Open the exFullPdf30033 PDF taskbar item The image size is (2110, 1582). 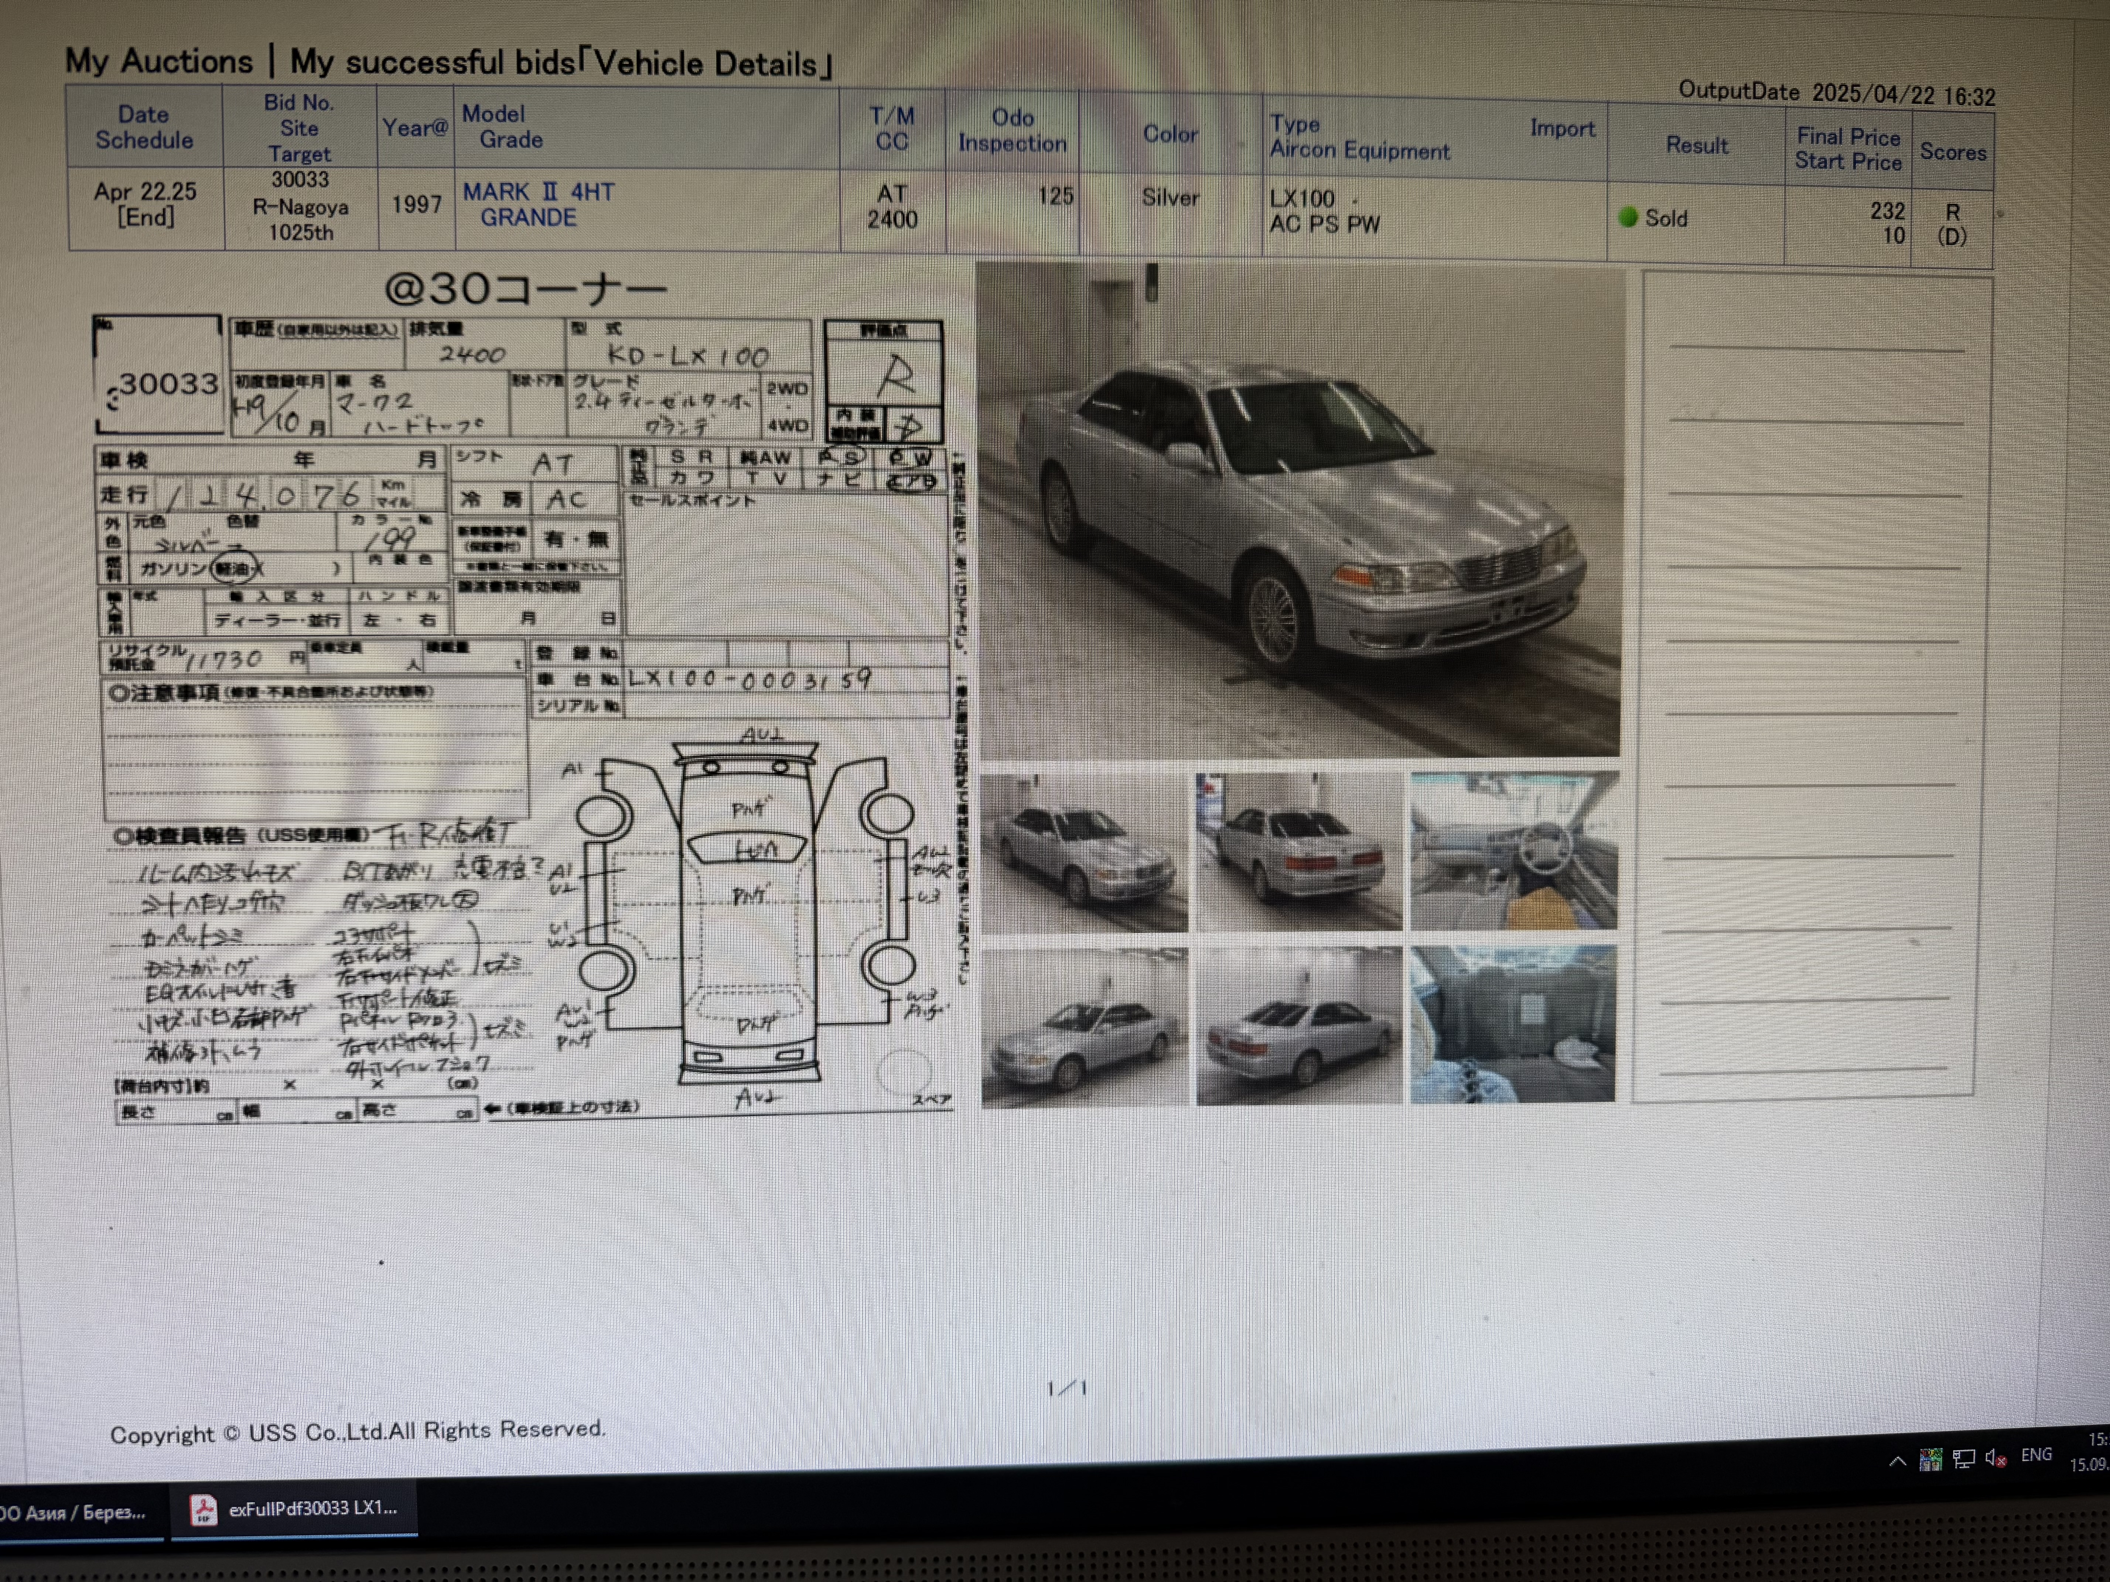click(294, 1509)
